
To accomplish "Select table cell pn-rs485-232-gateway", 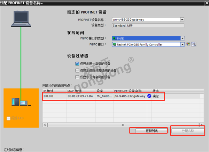I will [130, 96].
